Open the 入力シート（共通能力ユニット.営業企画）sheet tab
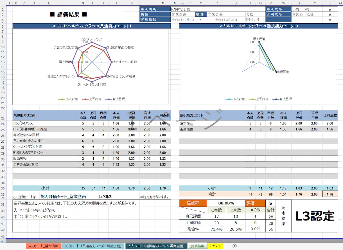Viewport: 343px width, 250px height. (x=93, y=246)
